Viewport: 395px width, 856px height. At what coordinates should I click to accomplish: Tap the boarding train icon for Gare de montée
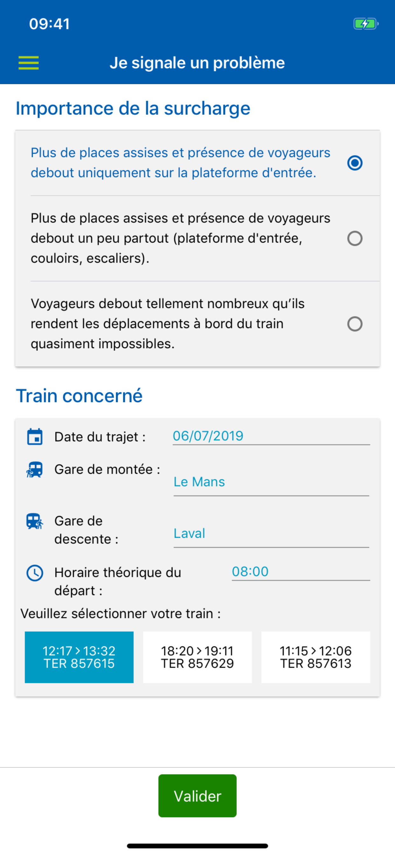[x=35, y=469]
